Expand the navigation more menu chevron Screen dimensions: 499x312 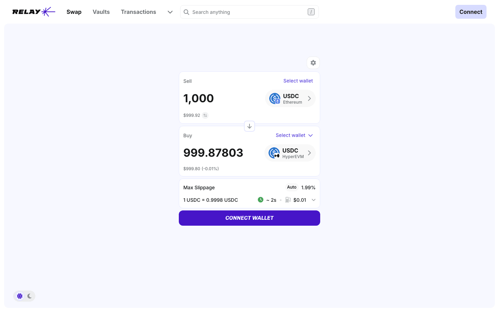point(170,12)
